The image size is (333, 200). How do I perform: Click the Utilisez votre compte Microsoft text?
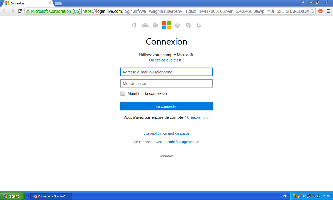[166, 55]
